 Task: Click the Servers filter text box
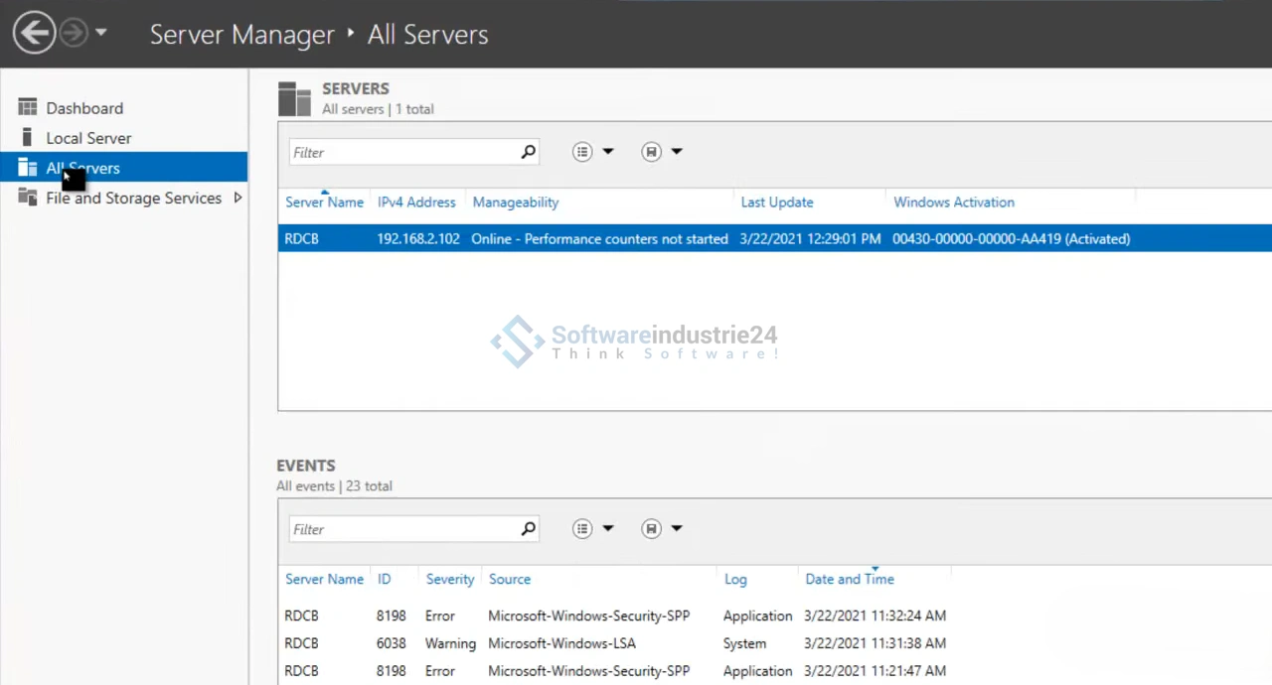(402, 152)
